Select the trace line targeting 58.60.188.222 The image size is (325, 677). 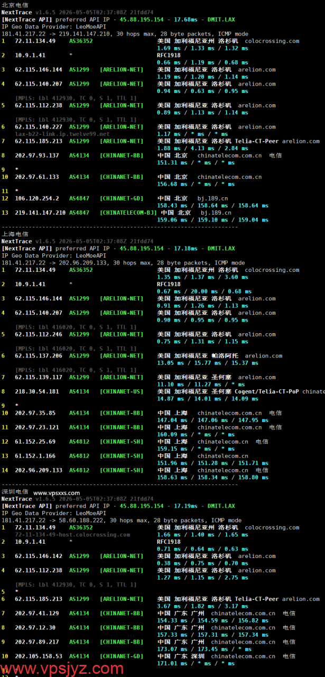point(122,520)
